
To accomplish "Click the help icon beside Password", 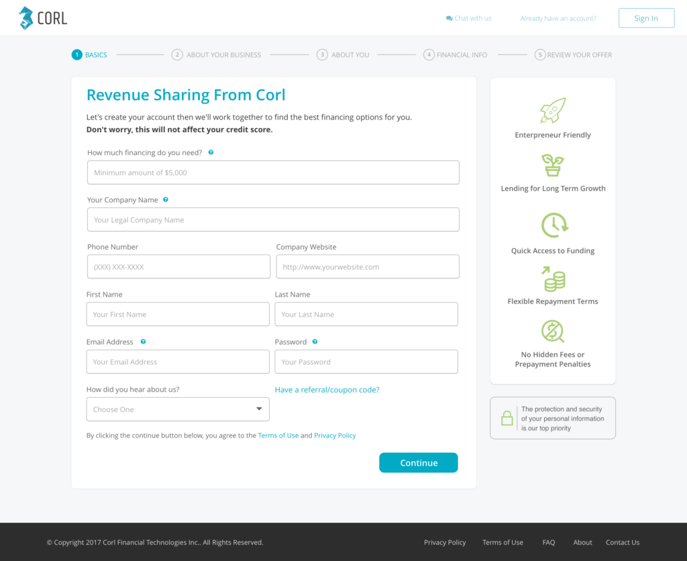I will (x=315, y=342).
